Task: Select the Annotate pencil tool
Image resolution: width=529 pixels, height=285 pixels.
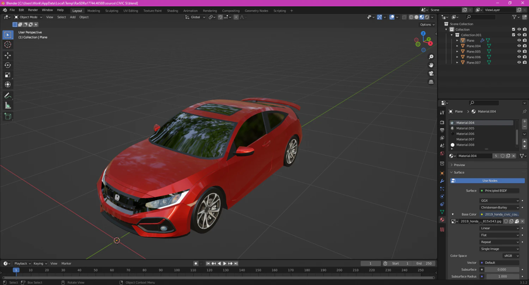Action: point(8,96)
